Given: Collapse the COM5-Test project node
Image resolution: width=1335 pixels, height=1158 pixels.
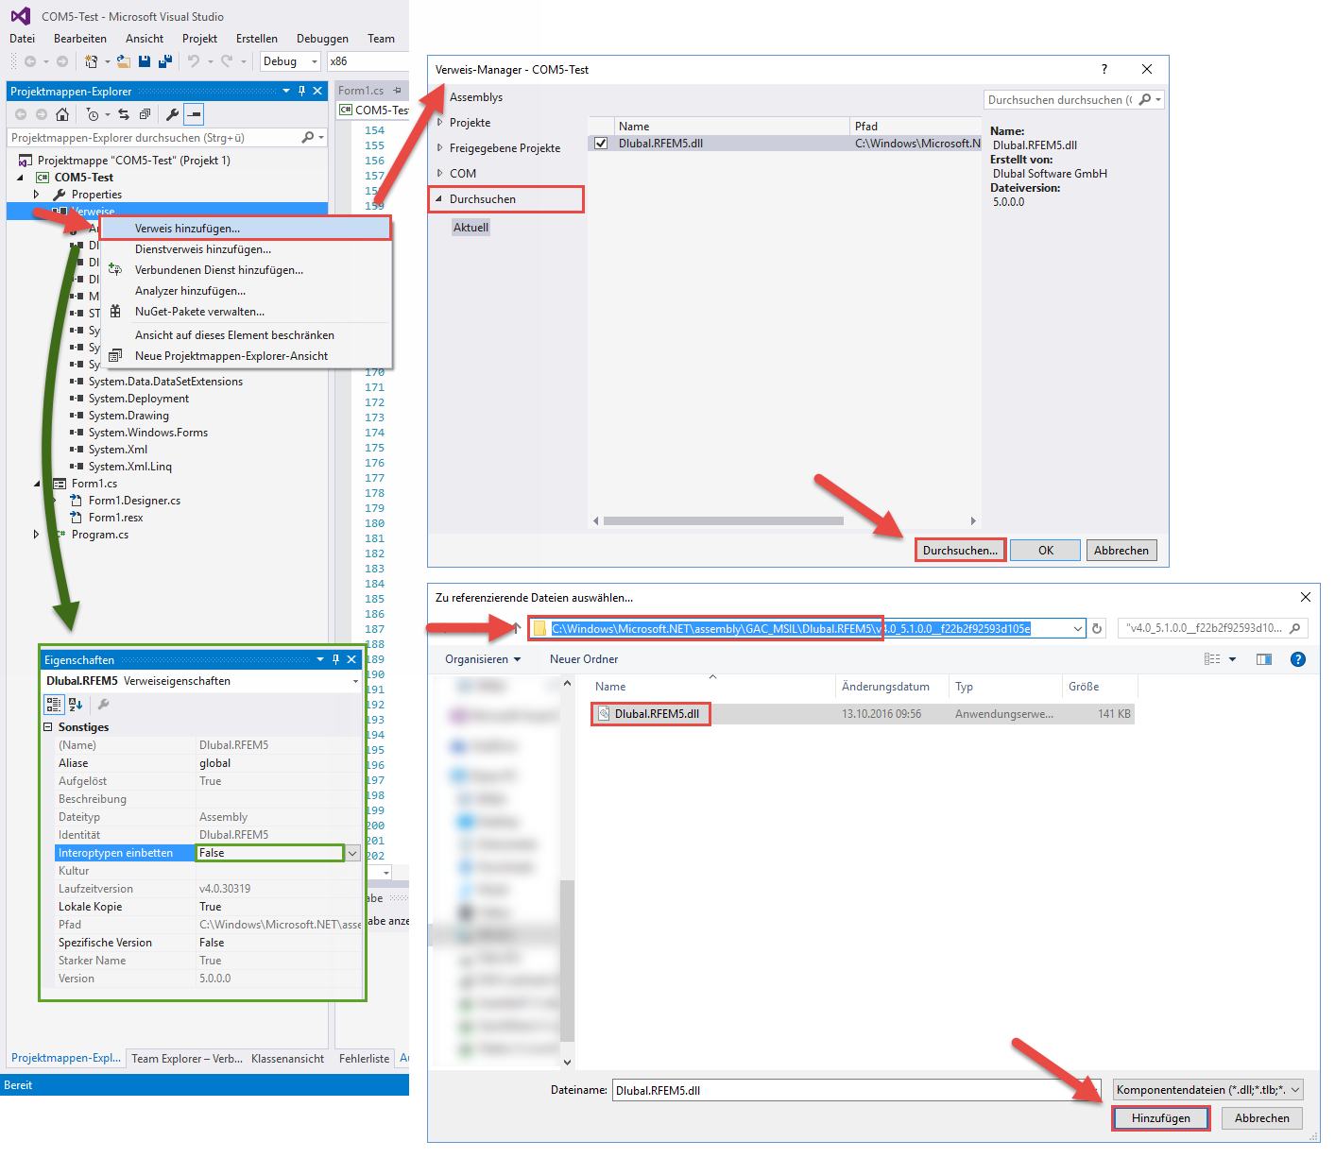Looking at the screenshot, I should [x=20, y=178].
